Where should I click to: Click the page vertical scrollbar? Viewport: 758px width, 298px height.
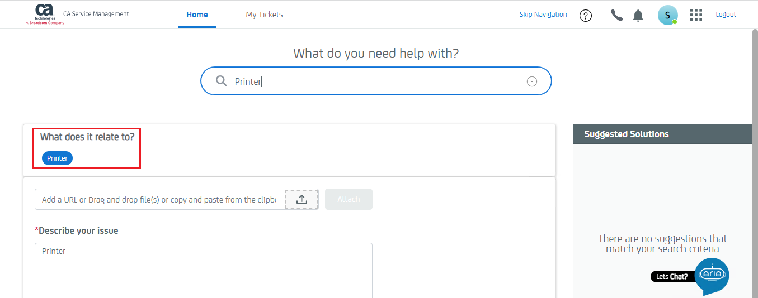tap(755, 162)
